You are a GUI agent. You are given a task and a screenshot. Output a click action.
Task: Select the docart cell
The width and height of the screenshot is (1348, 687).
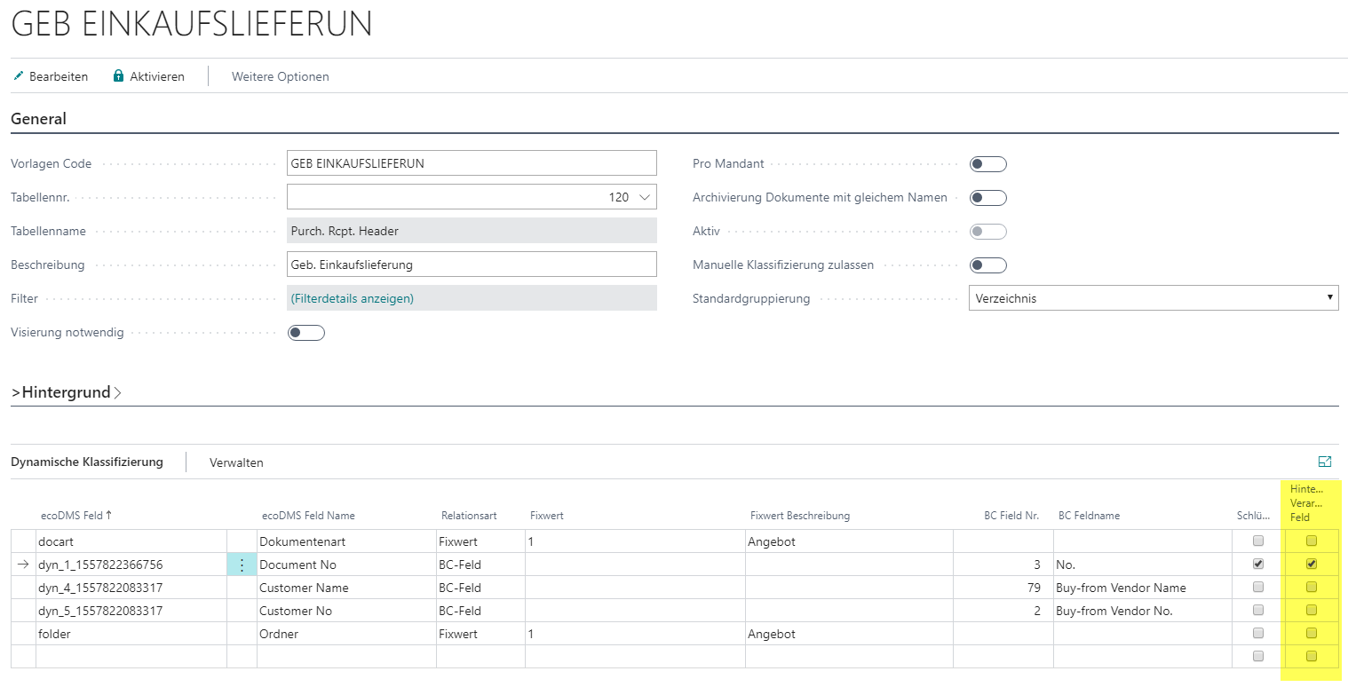pos(131,541)
